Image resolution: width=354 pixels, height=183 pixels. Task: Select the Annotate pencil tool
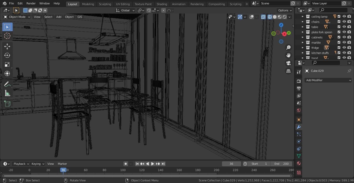click(x=7, y=84)
